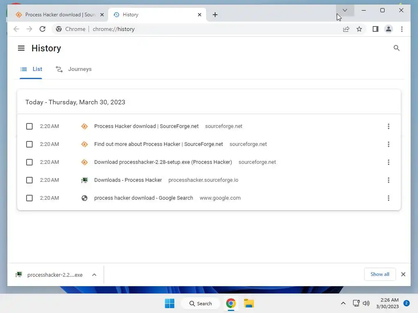Open the Chrome three-dot menu

coord(402,29)
